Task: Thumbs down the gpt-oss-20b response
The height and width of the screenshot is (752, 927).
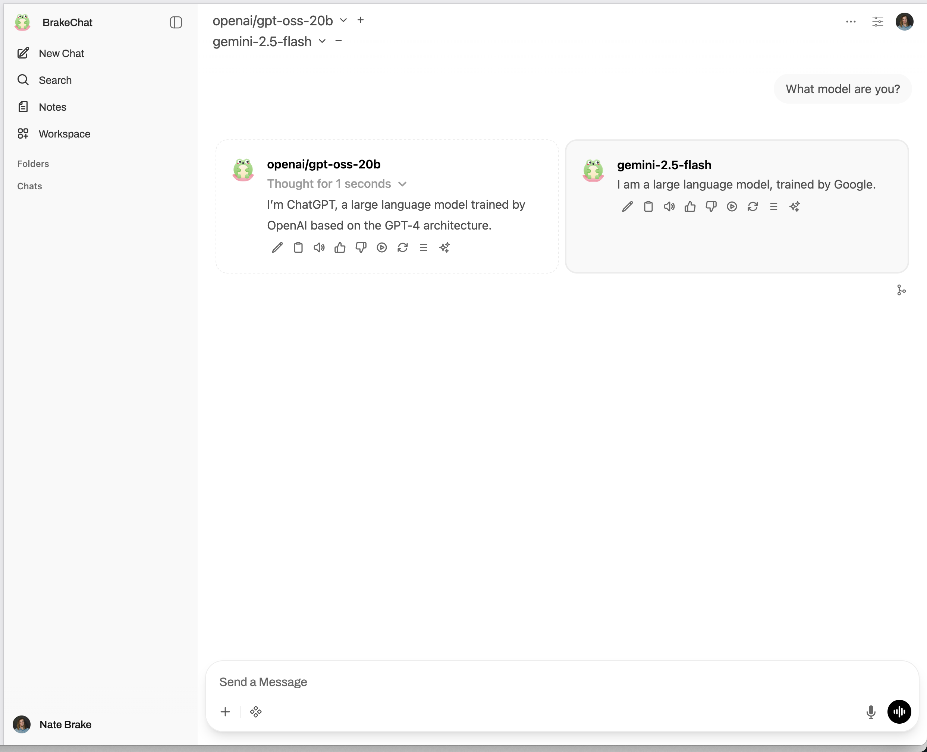Action: (x=361, y=247)
